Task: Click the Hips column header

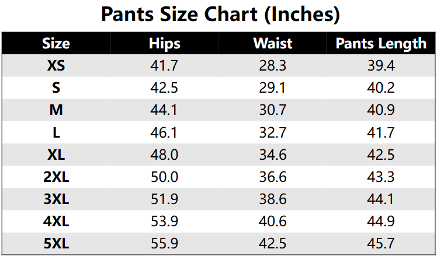Action: coord(164,44)
